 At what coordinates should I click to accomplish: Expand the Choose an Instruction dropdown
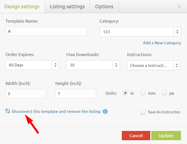pos(153,65)
